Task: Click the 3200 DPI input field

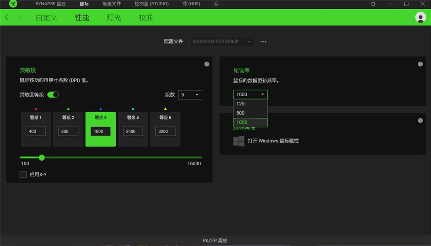Action: coord(165,131)
